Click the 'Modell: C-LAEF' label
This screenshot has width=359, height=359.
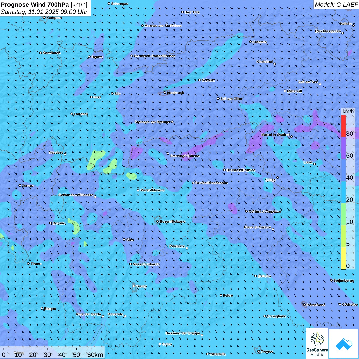click(336, 5)
